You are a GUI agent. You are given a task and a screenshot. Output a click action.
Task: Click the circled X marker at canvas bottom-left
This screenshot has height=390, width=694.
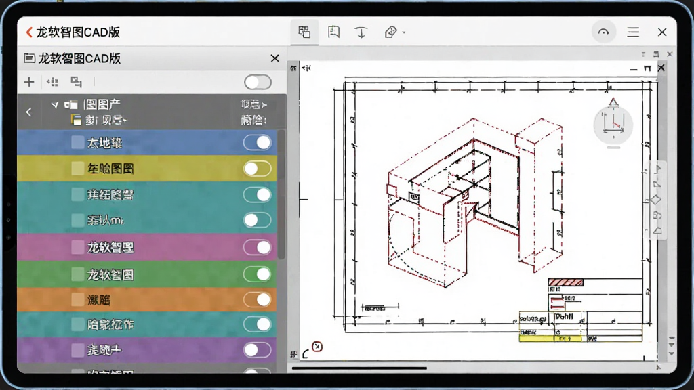point(317,347)
